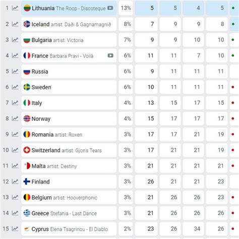Image resolution: width=239 pixels, height=239 pixels.
Task: Open the Bulgaria artist Victoria entry
Action: pyautogui.click(x=69, y=40)
